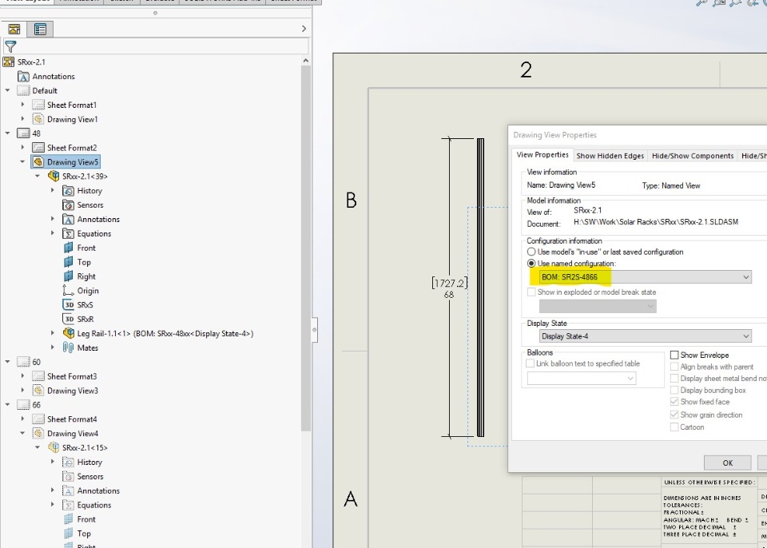Click the panel tabs right-arrow chevron
This screenshot has width=767, height=548.
click(x=304, y=29)
